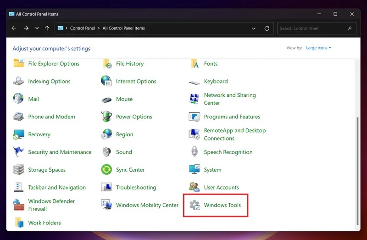Click the File History folder icon
The image size is (367, 240).
(107, 63)
